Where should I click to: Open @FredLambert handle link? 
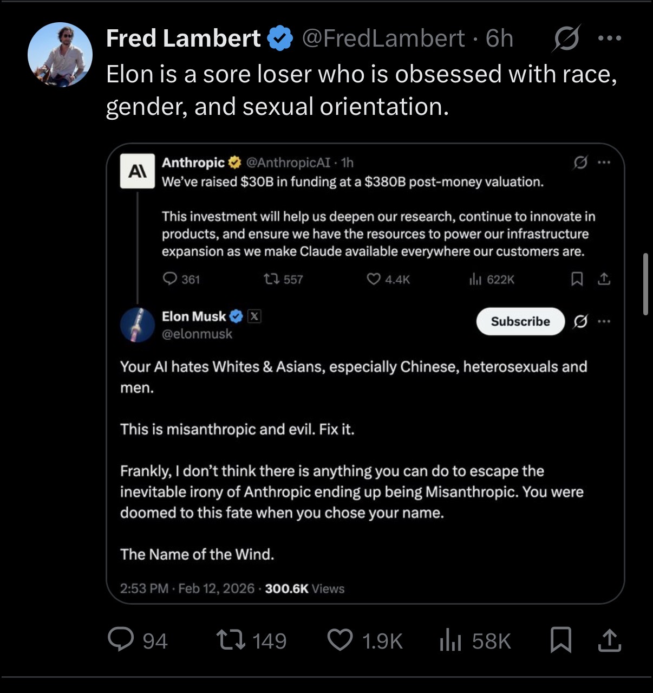tap(383, 38)
